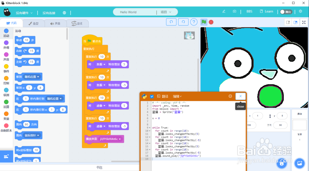This screenshot has height=171, width=309.
Task: Select the 外观 looks category
Action: (6, 45)
